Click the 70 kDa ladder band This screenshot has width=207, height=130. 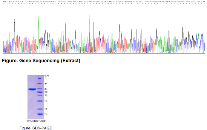[40, 79]
